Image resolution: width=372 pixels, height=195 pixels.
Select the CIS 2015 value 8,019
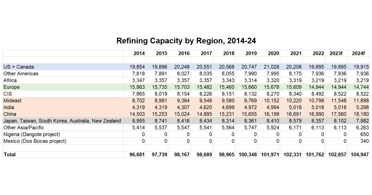tap(162, 94)
